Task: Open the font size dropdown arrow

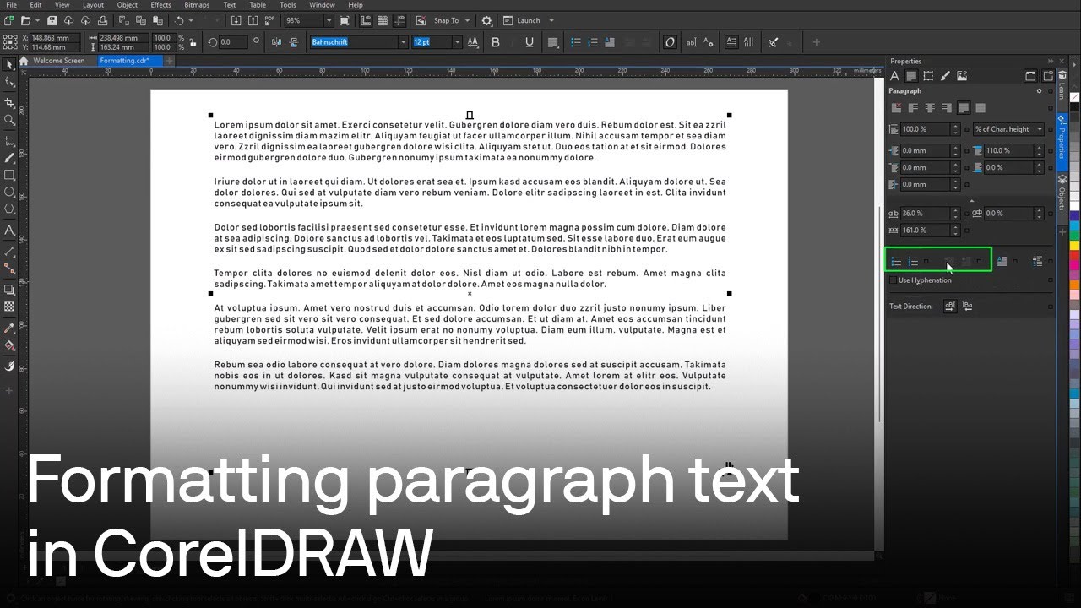Action: tap(457, 42)
